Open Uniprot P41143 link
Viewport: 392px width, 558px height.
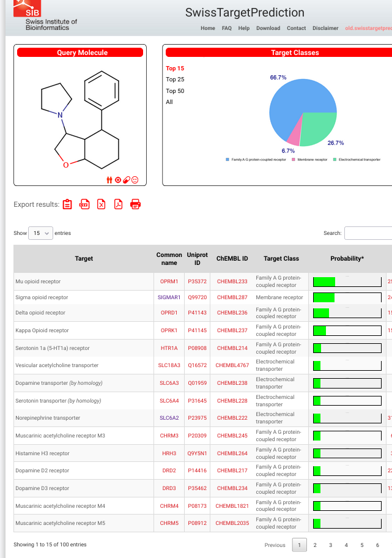click(197, 313)
